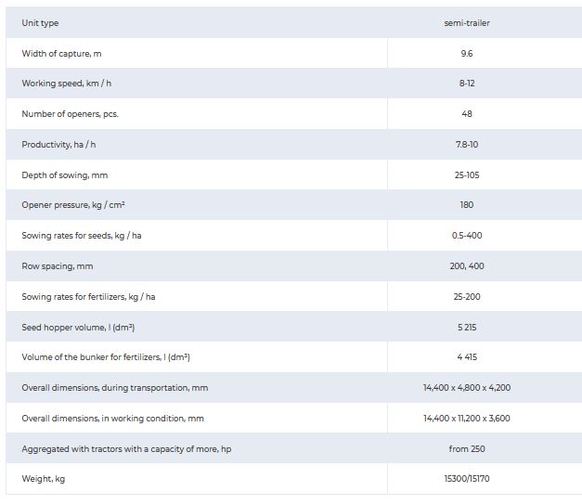Select the working speed value "8-12"
The height and width of the screenshot is (504, 582).
(x=466, y=84)
